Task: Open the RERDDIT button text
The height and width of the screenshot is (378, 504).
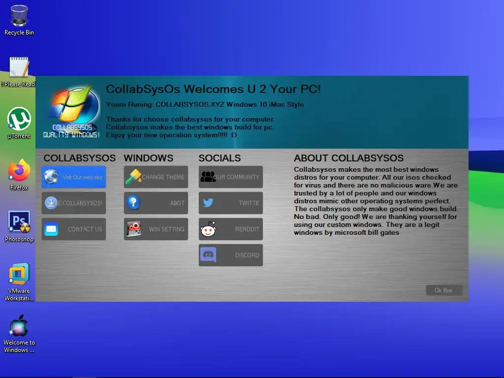Action: pos(247,229)
